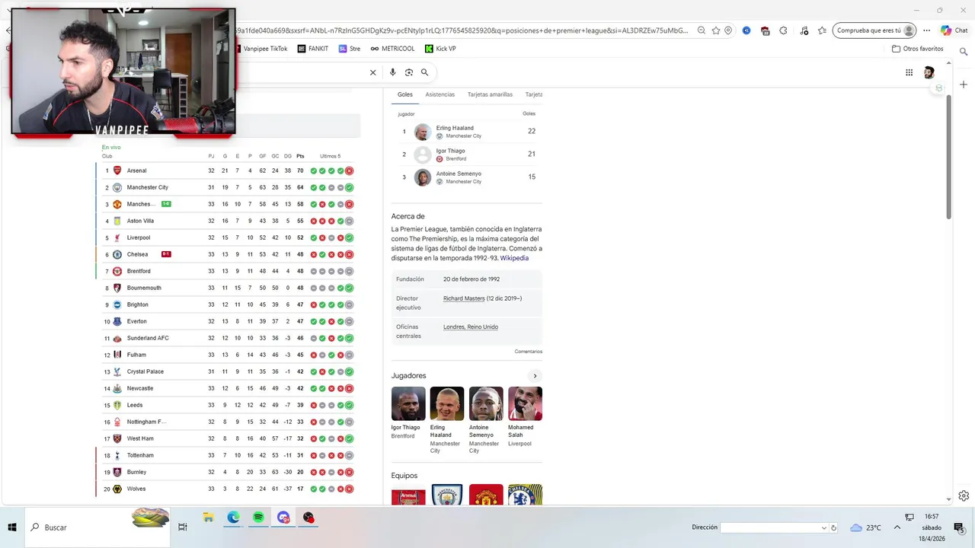Switch to Tarjetas amarillas tab

point(490,94)
